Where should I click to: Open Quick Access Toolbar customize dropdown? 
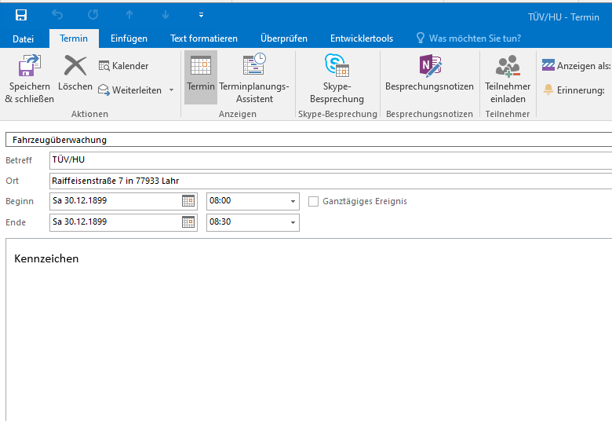click(x=201, y=15)
